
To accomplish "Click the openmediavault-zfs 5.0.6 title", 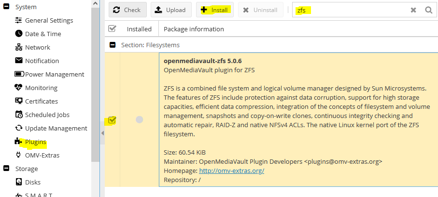I will coord(202,61).
